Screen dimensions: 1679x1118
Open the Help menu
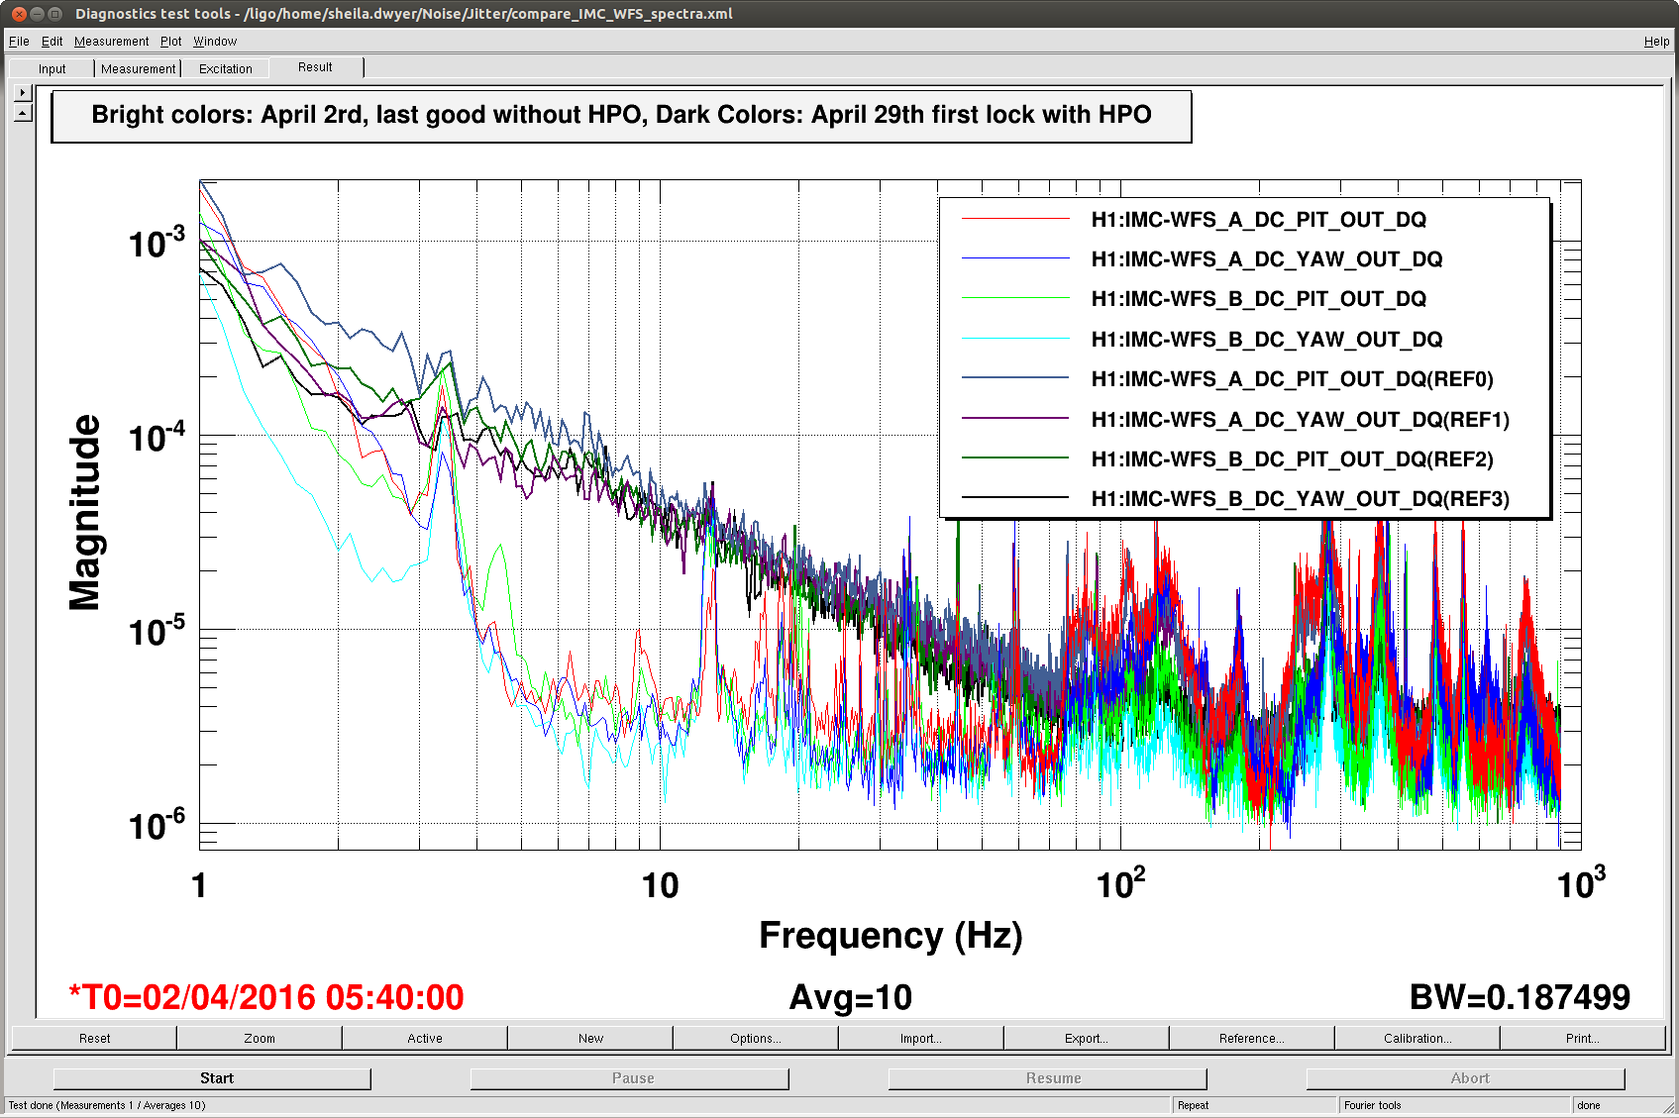pos(1656,42)
